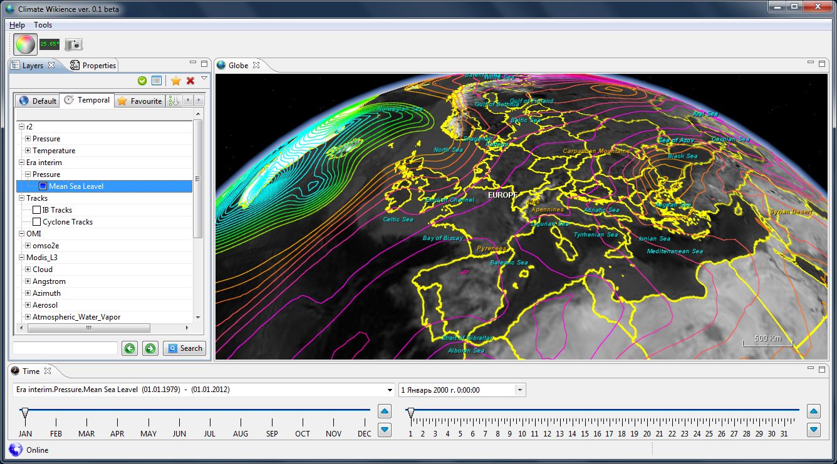The image size is (837, 464).
Task: Click the MAR mark on month slider
Action: click(86, 424)
